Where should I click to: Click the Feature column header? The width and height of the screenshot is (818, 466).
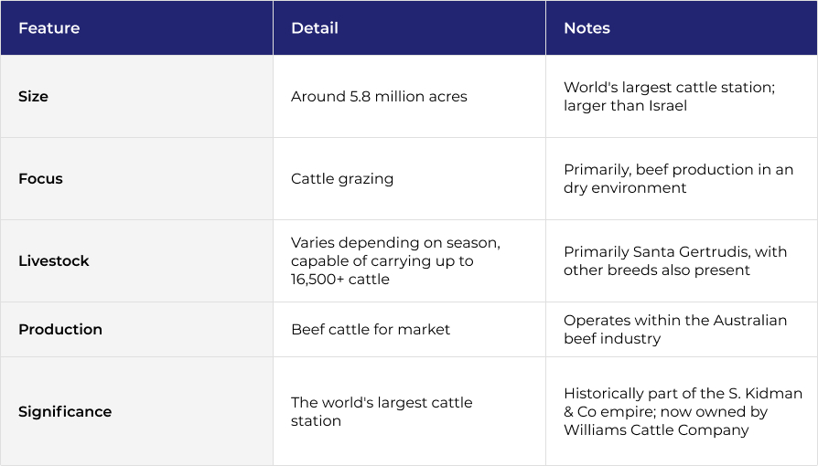(48, 28)
